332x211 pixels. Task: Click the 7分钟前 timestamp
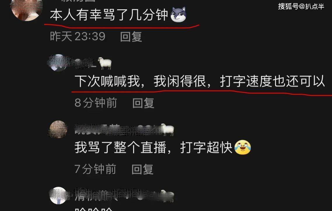coord(95,169)
